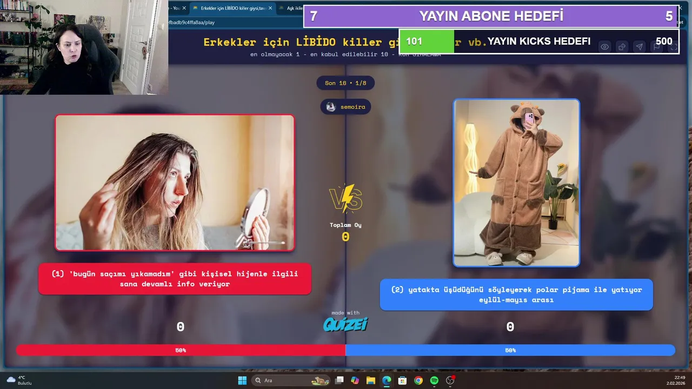
Task: Click the browser address bar URL
Action: [192, 23]
